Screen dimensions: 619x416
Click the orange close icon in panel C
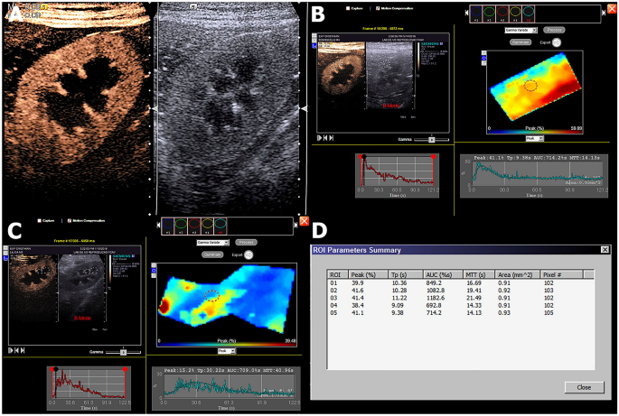click(305, 222)
